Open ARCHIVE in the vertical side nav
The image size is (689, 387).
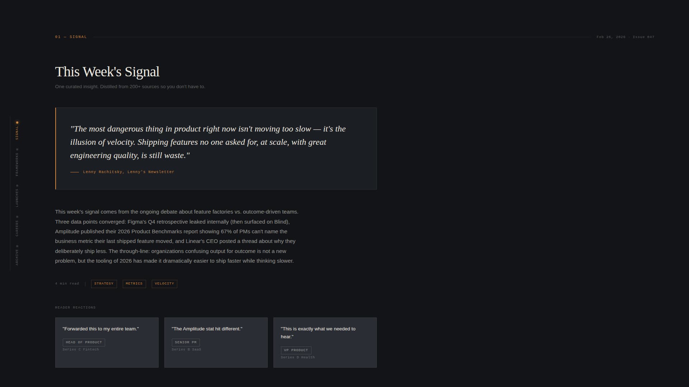tap(17, 255)
